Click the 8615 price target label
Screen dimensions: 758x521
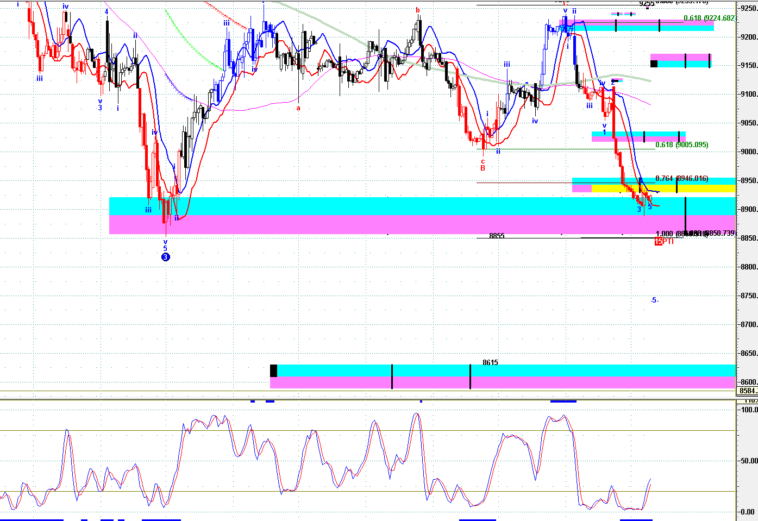point(490,362)
